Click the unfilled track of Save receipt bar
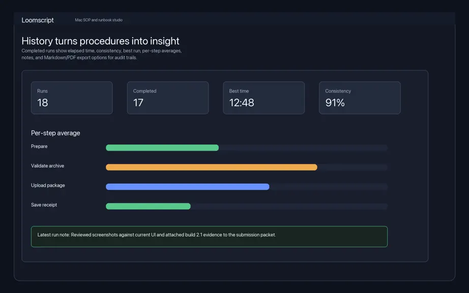The width and height of the screenshot is (469, 293). 289,206
